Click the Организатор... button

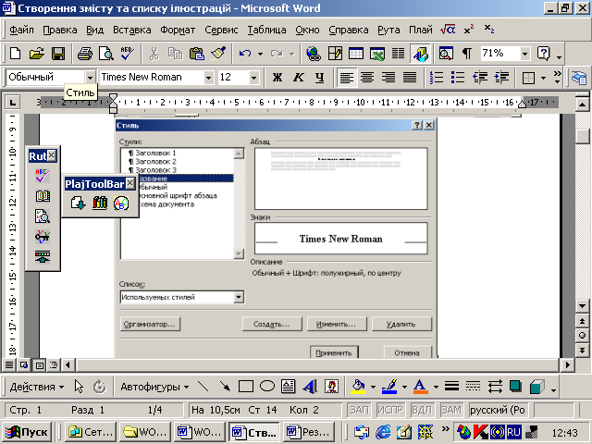click(x=150, y=324)
